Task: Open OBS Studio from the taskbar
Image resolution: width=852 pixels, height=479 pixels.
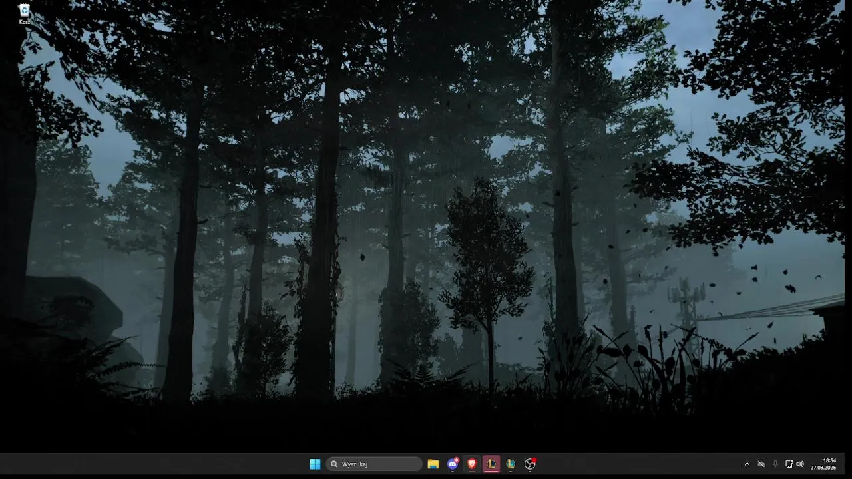Action: click(x=530, y=464)
